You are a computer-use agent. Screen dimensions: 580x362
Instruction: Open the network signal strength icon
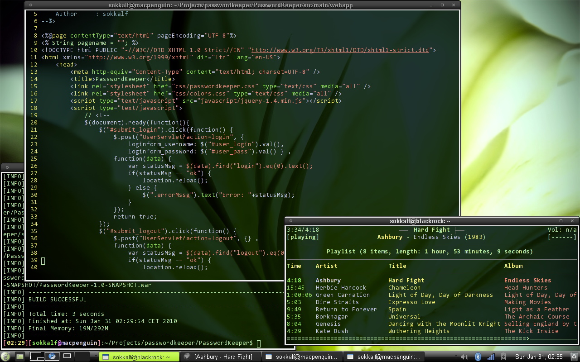[x=491, y=357]
